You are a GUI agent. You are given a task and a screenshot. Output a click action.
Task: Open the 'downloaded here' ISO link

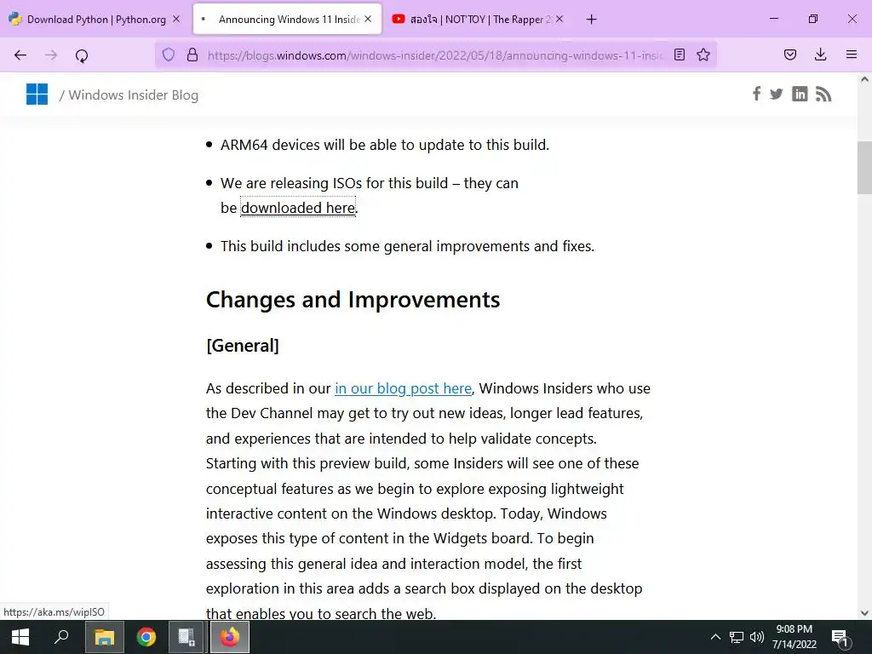pyautogui.click(x=297, y=208)
